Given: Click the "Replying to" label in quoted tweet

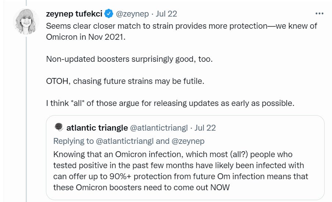Looking at the screenshot, I should click(73, 141).
